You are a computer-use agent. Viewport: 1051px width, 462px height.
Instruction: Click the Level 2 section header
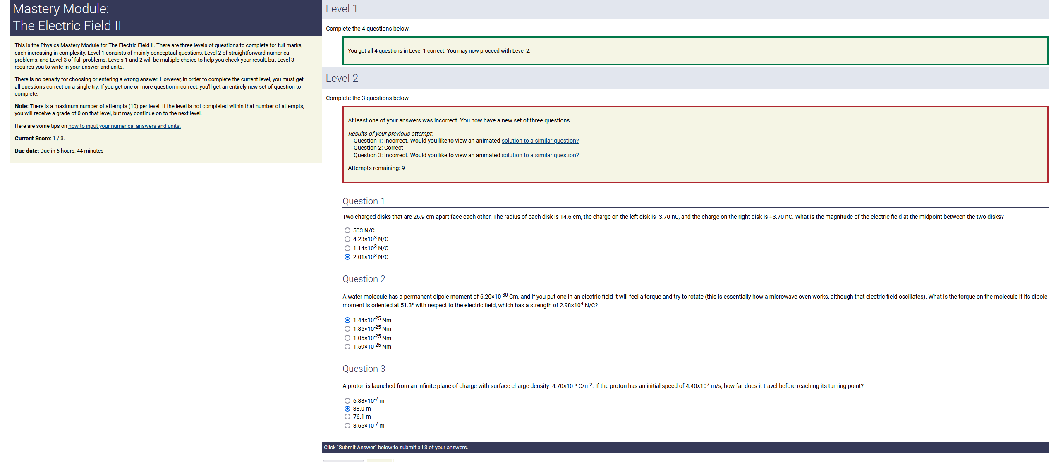[x=342, y=78]
